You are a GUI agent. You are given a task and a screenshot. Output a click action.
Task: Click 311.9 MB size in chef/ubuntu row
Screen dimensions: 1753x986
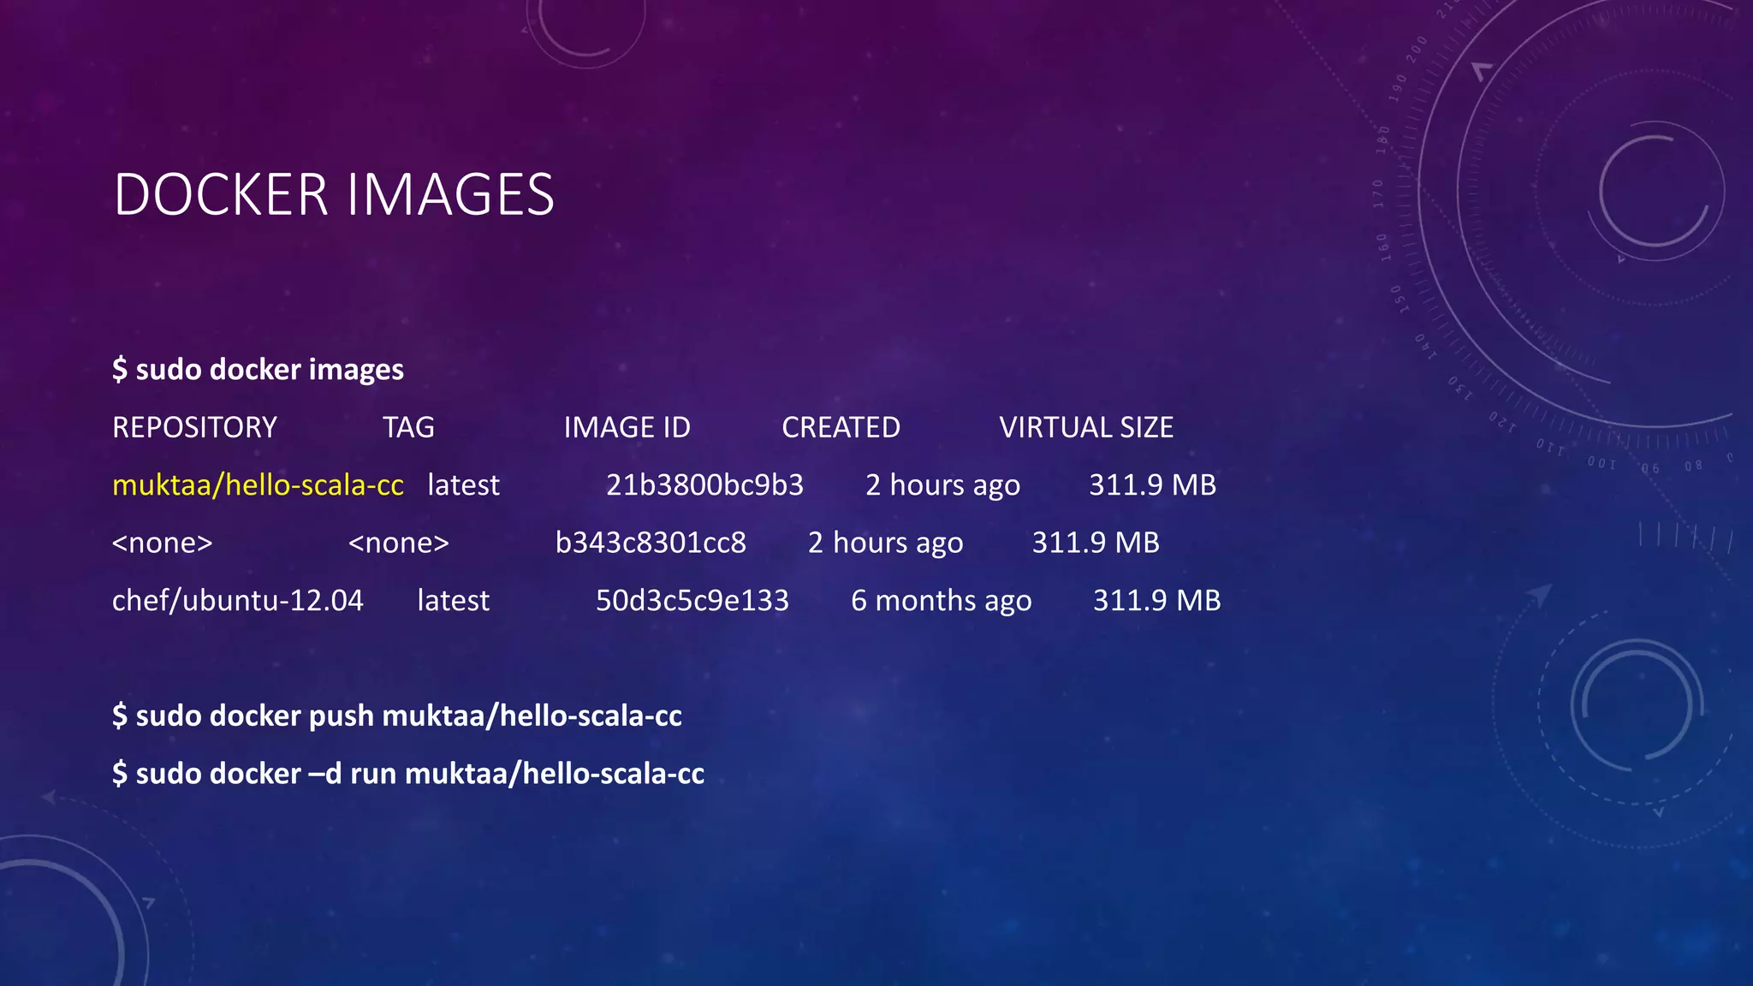[x=1156, y=601]
